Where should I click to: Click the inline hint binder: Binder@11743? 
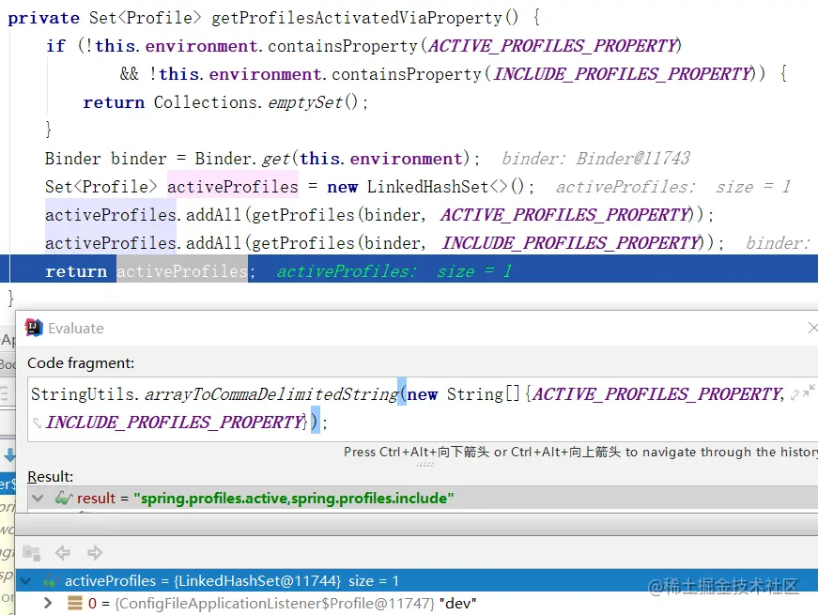tap(595, 159)
